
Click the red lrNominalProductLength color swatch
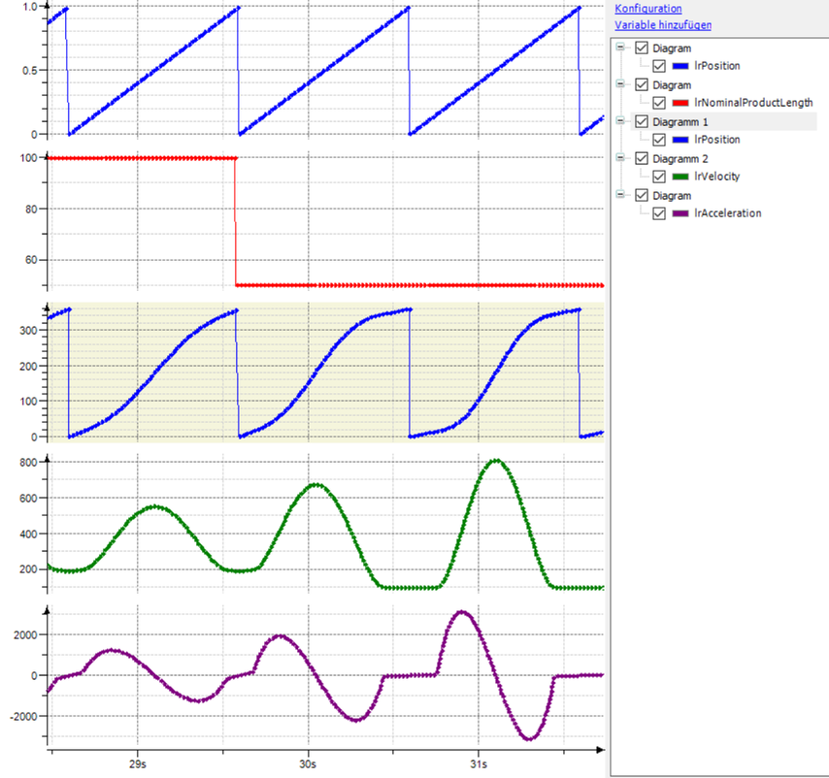pos(680,103)
